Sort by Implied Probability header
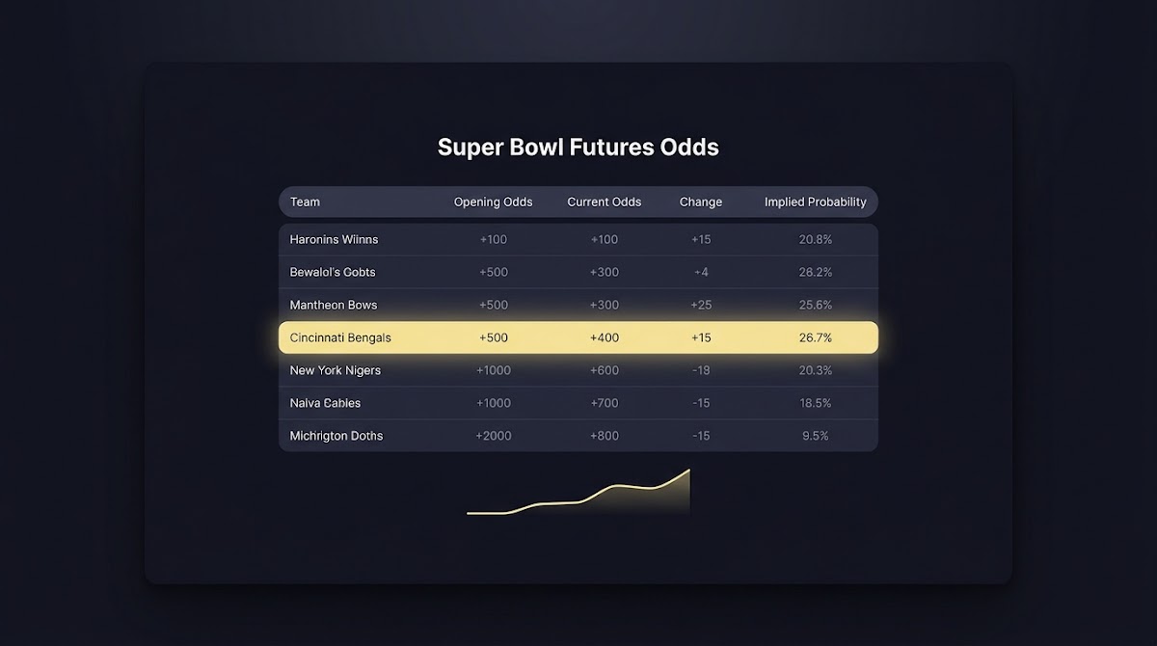1157x646 pixels. pyautogui.click(x=816, y=202)
